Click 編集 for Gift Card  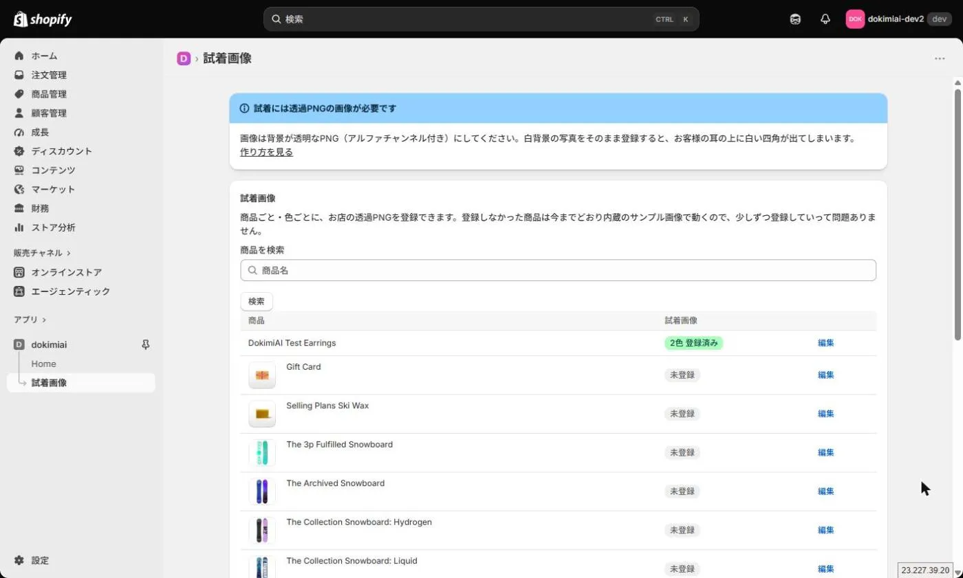[825, 375]
